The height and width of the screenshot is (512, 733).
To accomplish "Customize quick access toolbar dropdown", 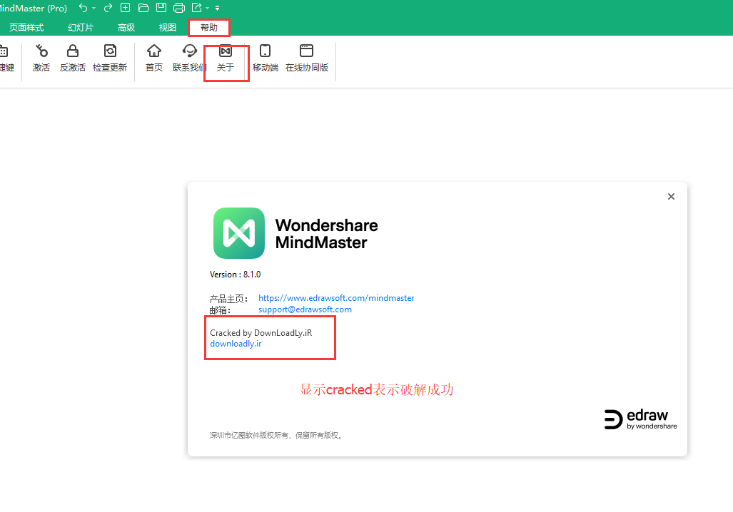I will 218,8.
